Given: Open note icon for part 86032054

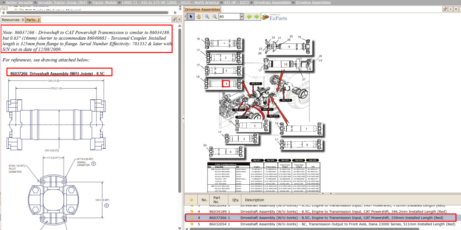Looking at the screenshot, I should (192, 224).
